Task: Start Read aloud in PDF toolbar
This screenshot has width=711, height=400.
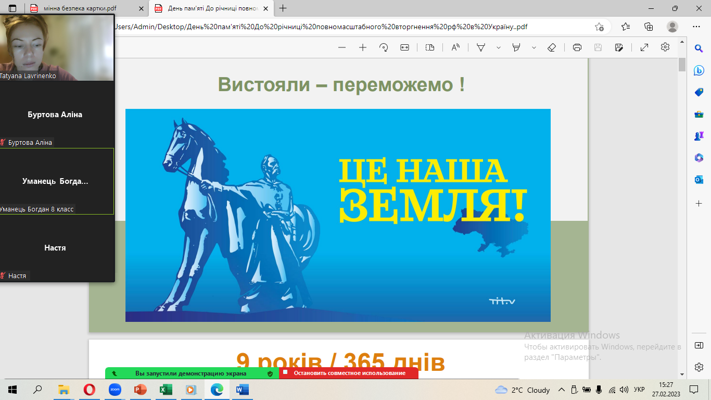Action: [x=455, y=47]
